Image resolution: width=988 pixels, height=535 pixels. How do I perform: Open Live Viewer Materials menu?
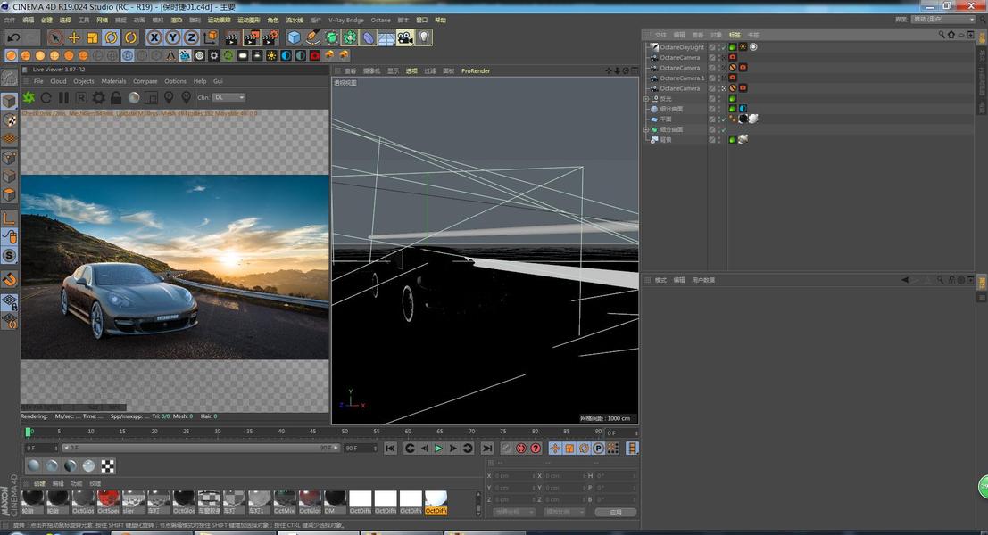click(x=113, y=81)
